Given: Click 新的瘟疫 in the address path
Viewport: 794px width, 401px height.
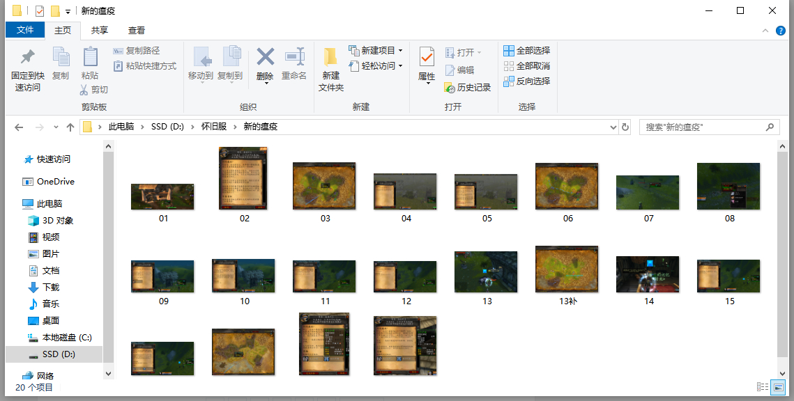Looking at the screenshot, I should (x=260, y=127).
